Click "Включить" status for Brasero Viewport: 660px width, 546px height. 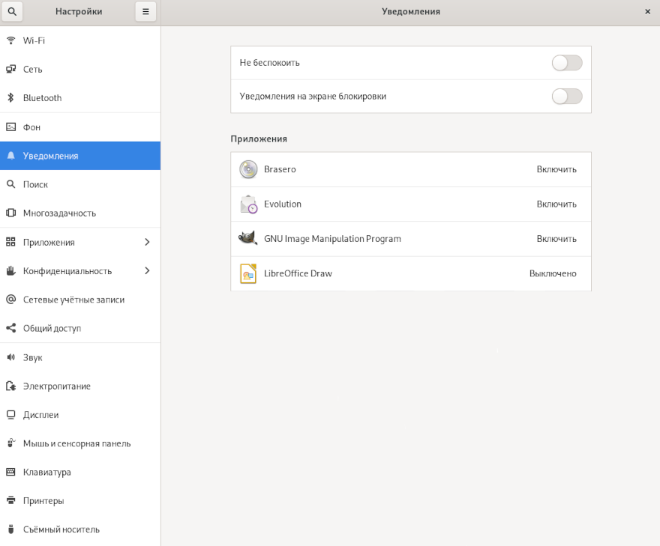556,169
